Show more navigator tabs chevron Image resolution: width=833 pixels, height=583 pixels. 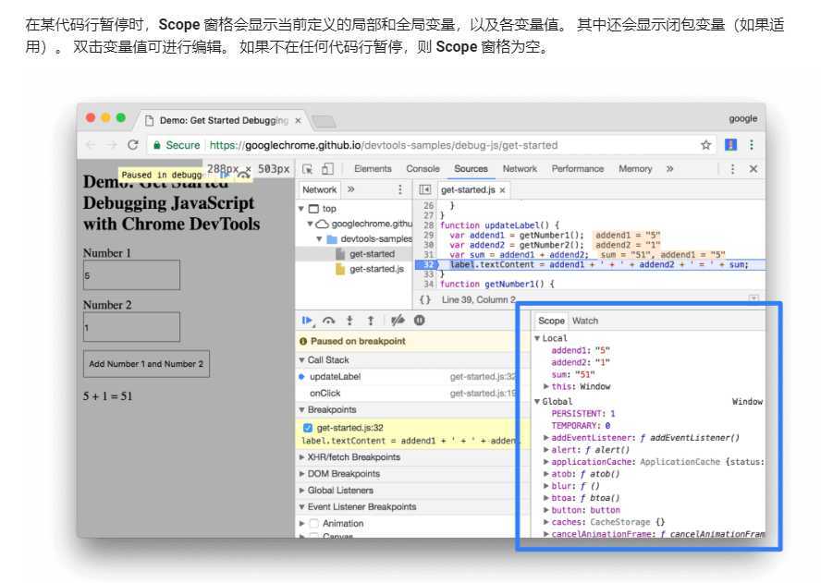[x=350, y=189]
